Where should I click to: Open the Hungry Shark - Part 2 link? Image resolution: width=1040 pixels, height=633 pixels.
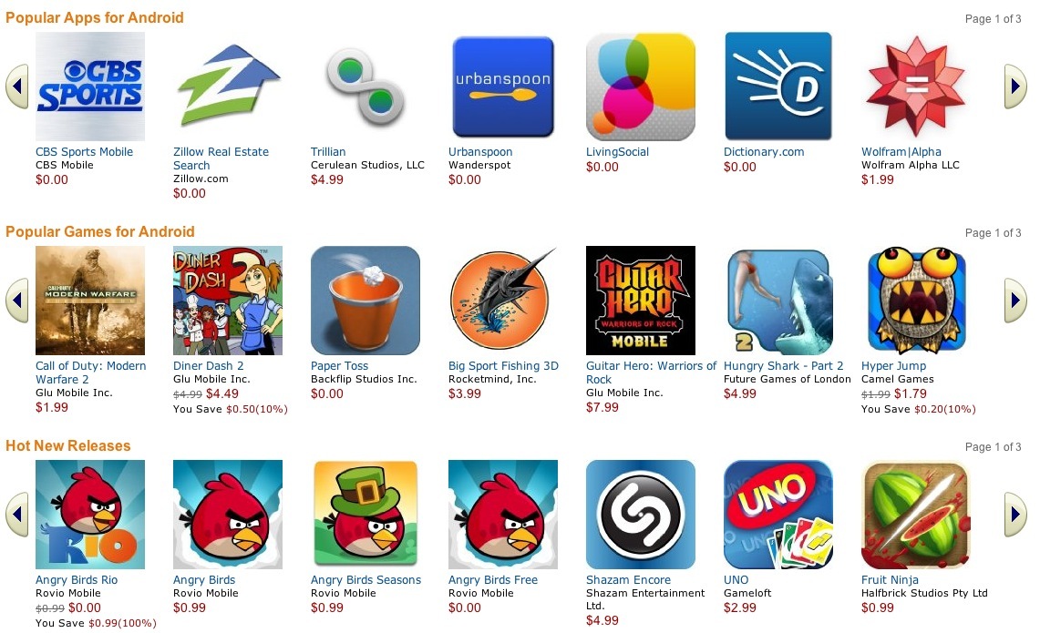pyautogui.click(x=783, y=366)
